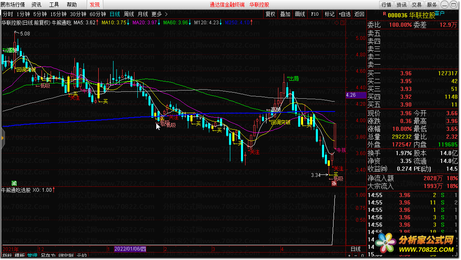Viewport: 461px width, 260px height.
Task: Click the 交易 trade button
Action: [x=417, y=5]
